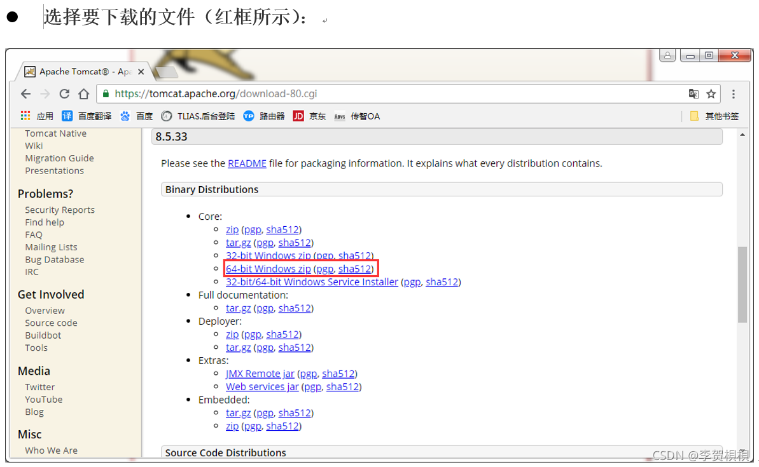Open sha512 for Windows Service Installer
The image size is (759, 467).
coord(442,282)
